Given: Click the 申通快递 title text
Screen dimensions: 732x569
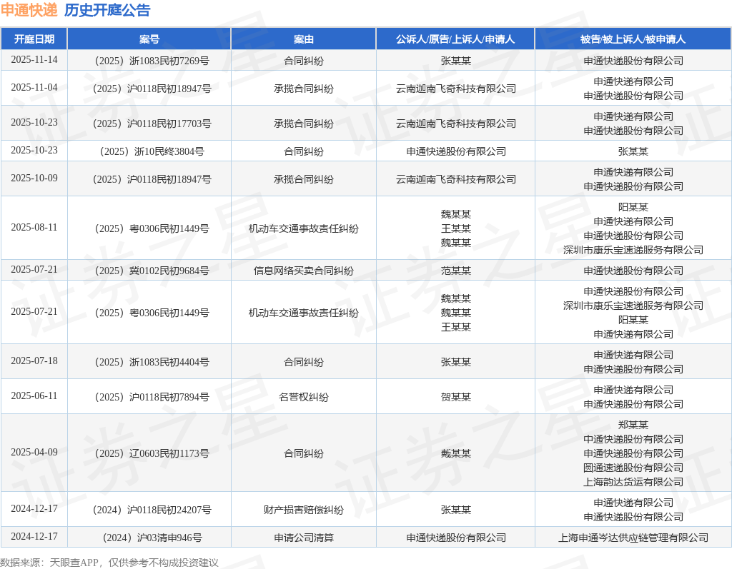Looking at the screenshot, I should point(29,10).
